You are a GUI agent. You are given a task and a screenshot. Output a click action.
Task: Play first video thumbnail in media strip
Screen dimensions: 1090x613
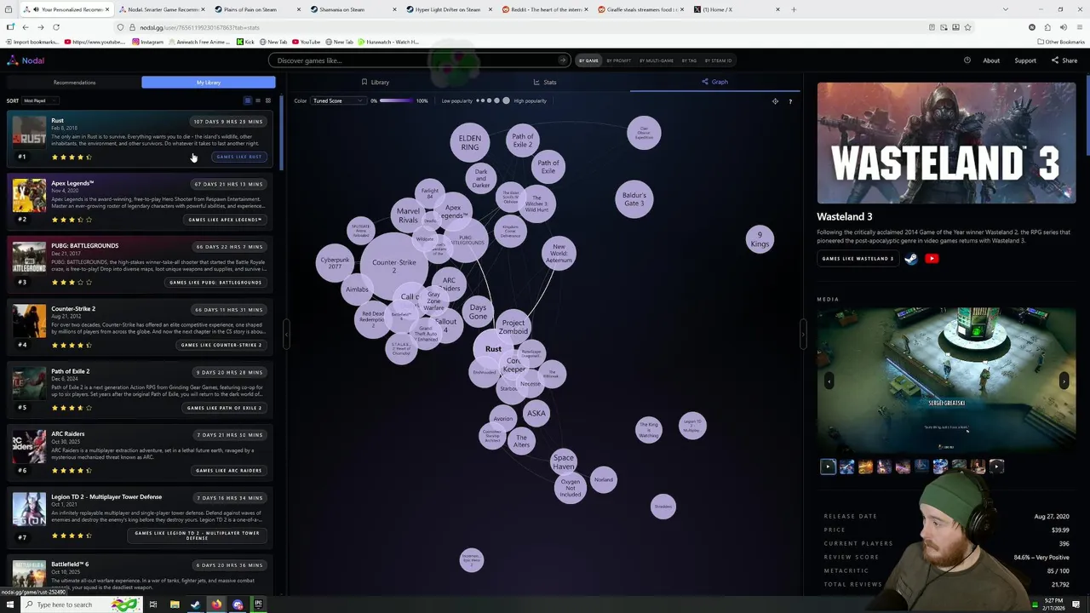828,466
